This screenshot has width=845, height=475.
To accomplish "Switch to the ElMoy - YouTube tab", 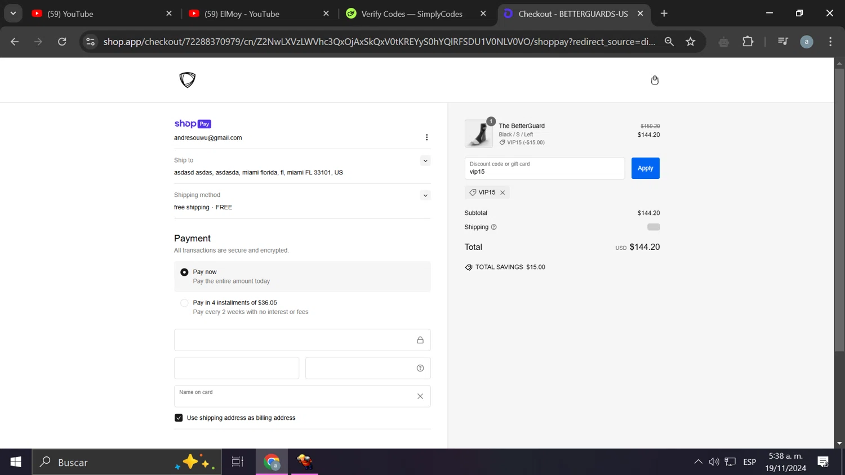I will click(x=259, y=14).
